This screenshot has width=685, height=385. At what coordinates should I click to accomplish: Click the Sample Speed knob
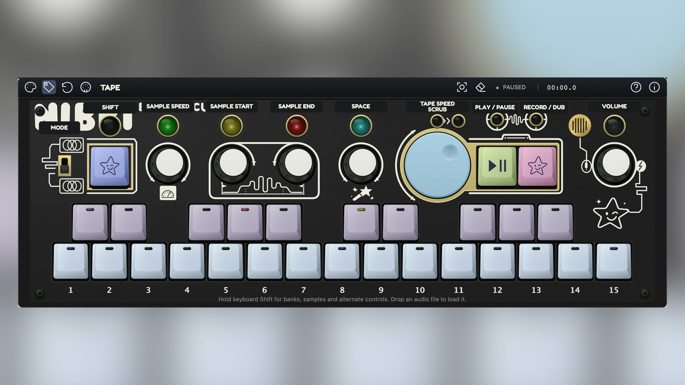(169, 164)
